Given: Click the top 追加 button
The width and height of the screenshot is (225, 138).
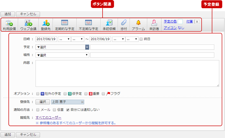Looking at the screenshot, I should pos(8,14).
